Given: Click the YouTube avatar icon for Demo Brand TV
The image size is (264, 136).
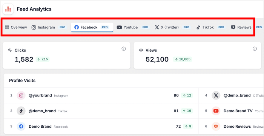Looking at the screenshot, I should coord(216,111).
